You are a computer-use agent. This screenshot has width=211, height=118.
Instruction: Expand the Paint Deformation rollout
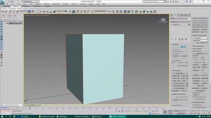(198, 46)
